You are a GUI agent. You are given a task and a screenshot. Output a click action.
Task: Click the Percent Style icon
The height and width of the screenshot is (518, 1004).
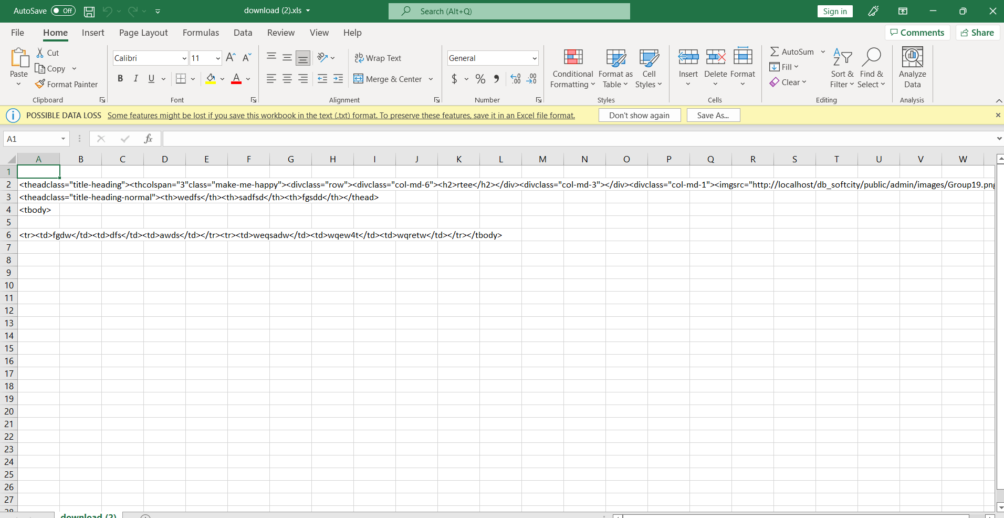(x=480, y=79)
